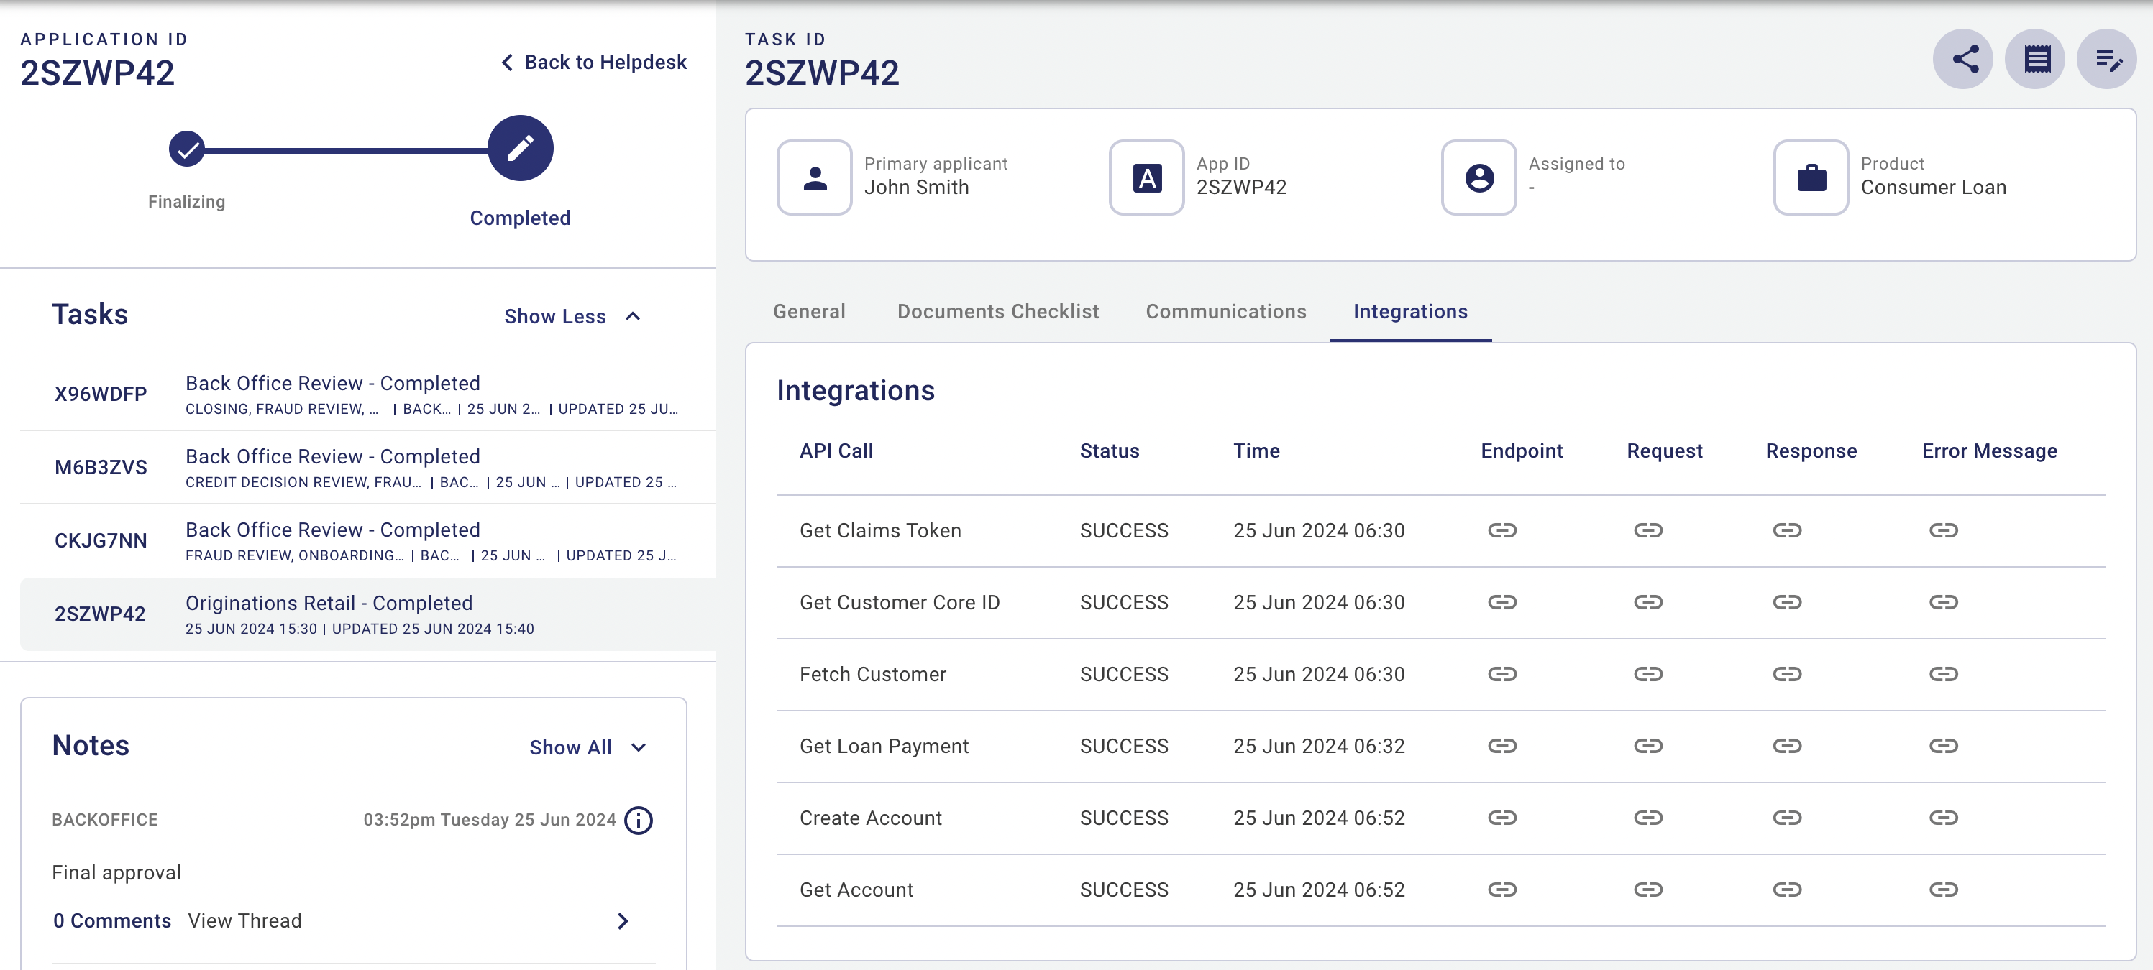Go Back to Helpdesk
The width and height of the screenshot is (2153, 970).
click(x=593, y=63)
